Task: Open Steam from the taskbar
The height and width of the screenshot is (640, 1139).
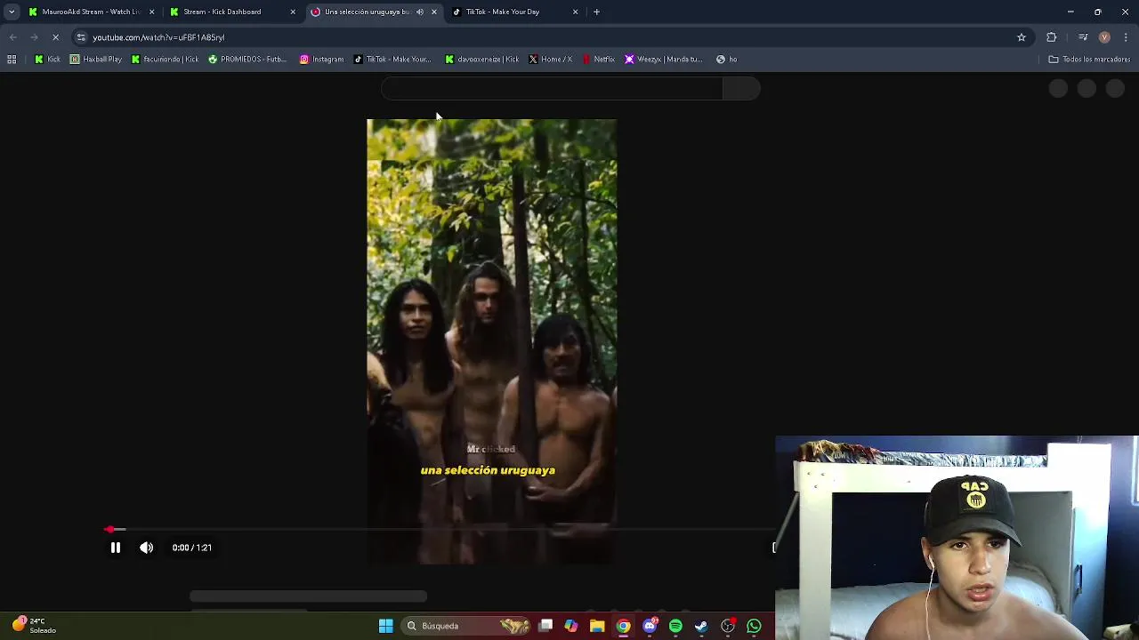Action: coord(701,626)
